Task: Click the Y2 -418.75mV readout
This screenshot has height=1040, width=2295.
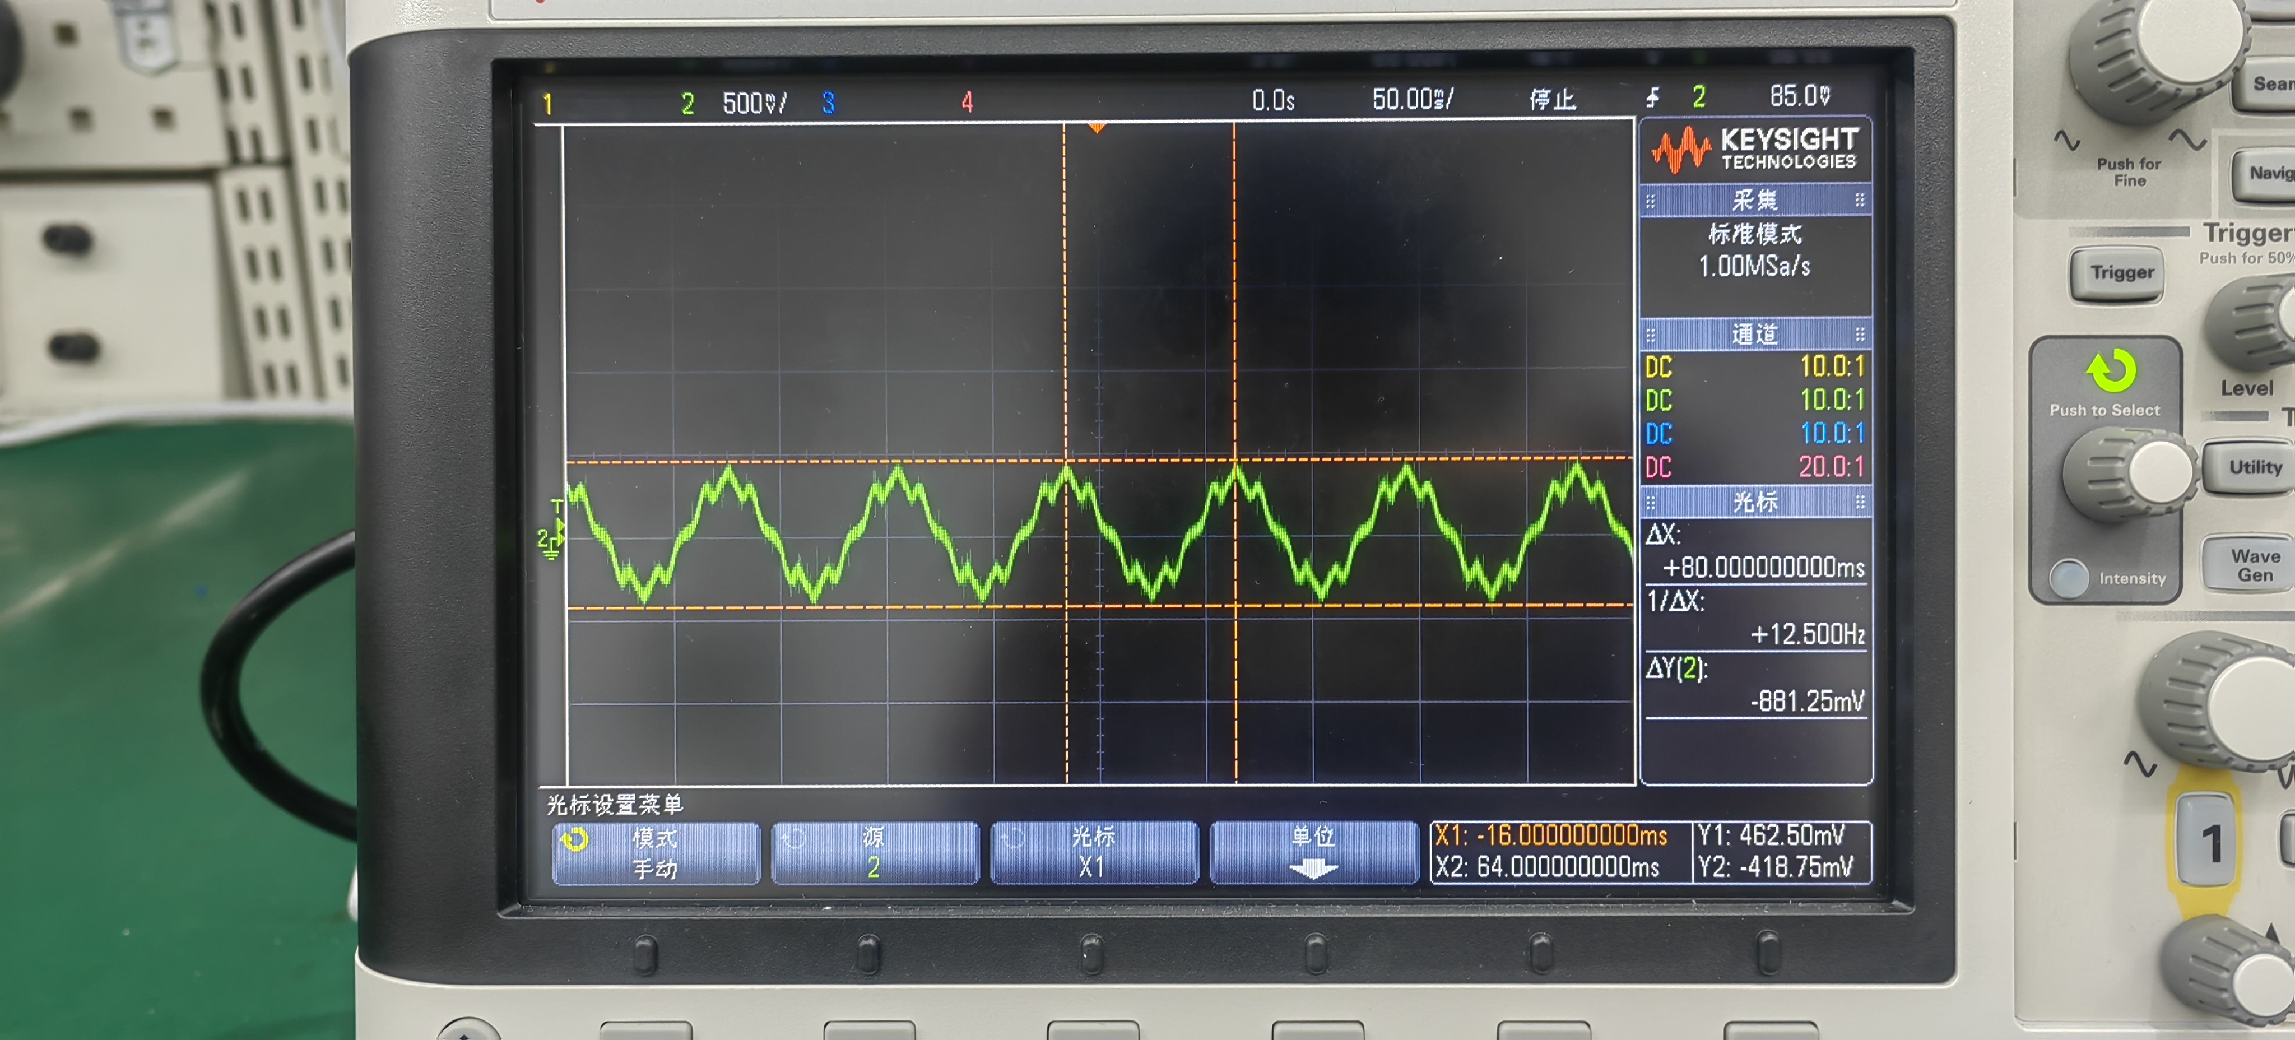Action: pyautogui.click(x=1776, y=867)
